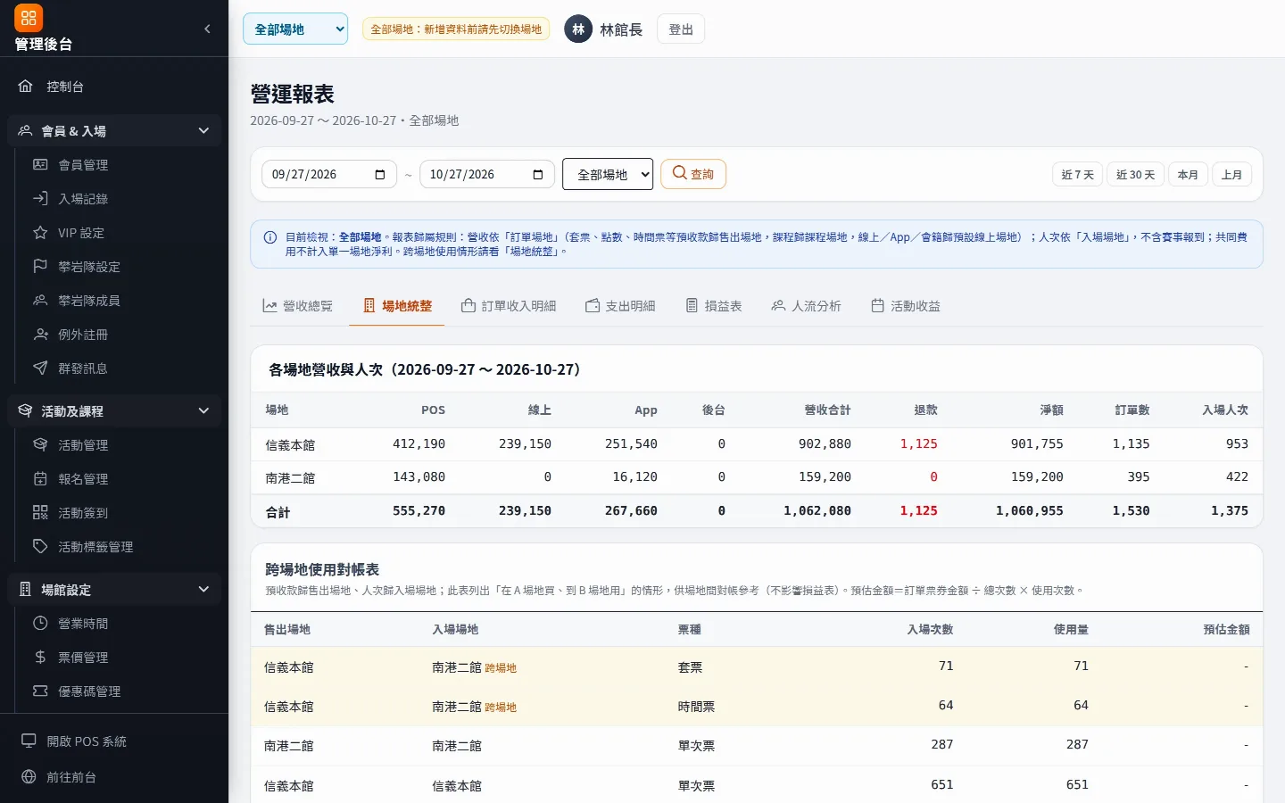Select 近 30 天 quick range

point(1135,175)
